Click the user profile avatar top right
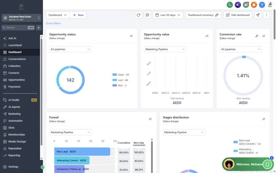This screenshot has width=276, height=173. [x=270, y=5]
